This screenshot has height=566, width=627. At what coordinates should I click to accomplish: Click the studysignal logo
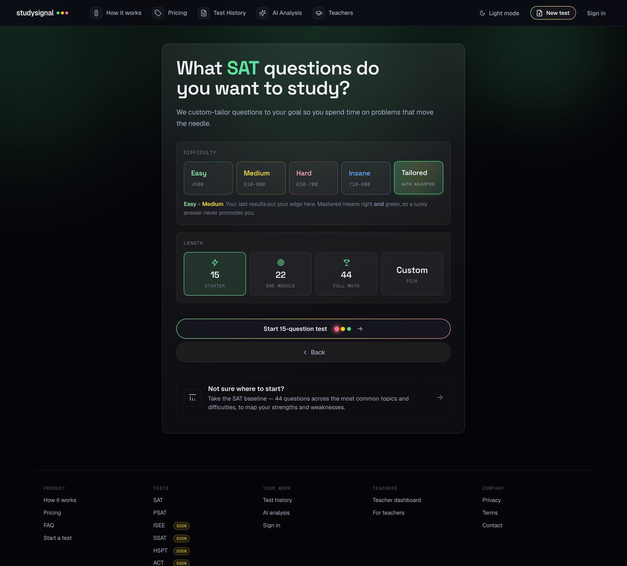pyautogui.click(x=42, y=13)
